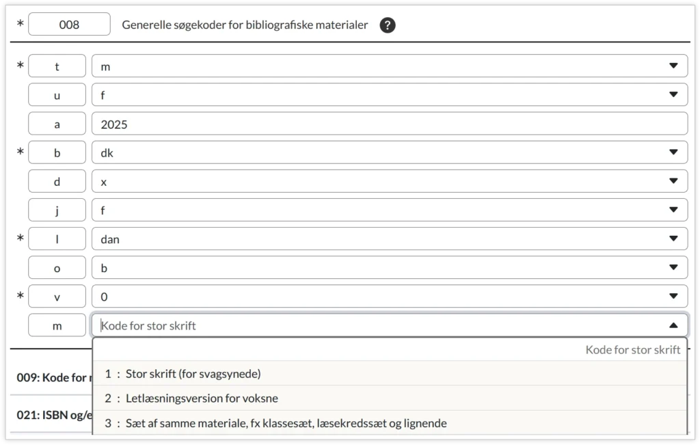Click the subfield code box labeled a
This screenshot has width=700, height=445.
pos(57,124)
